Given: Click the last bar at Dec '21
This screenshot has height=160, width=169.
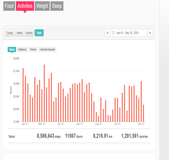Looking at the screenshot, I should [144, 113].
